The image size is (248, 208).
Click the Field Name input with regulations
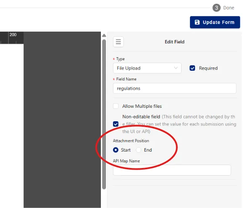click(174, 88)
